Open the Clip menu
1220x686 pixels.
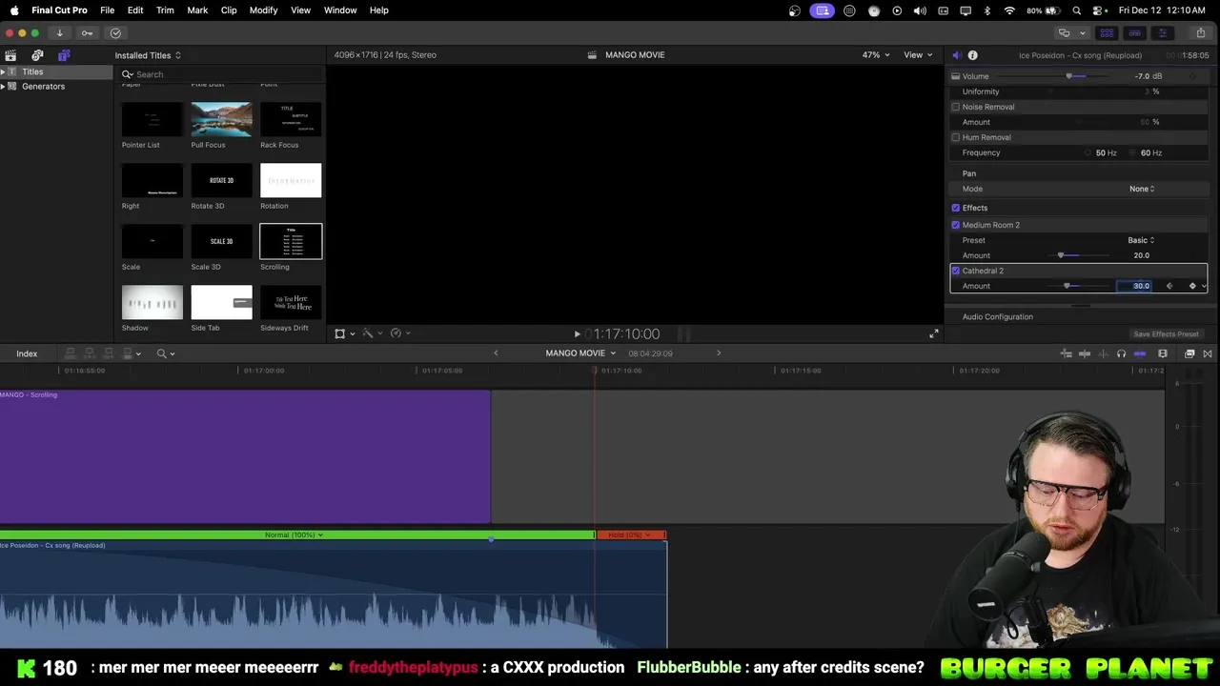tap(229, 10)
